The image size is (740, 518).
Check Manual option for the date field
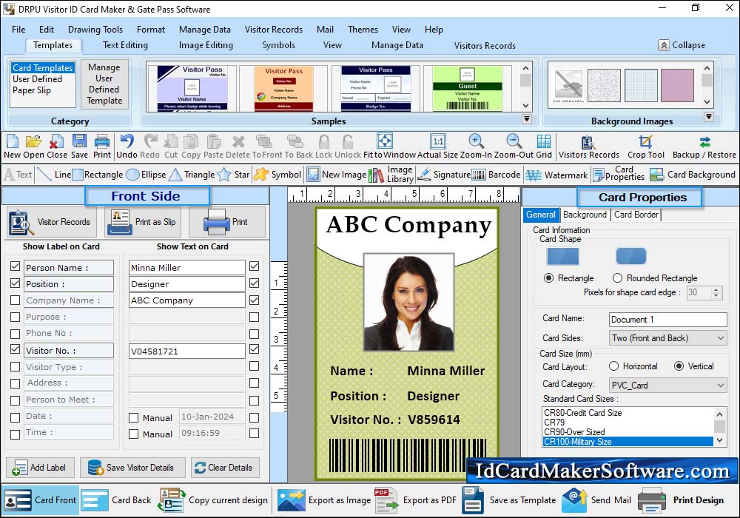(x=133, y=418)
